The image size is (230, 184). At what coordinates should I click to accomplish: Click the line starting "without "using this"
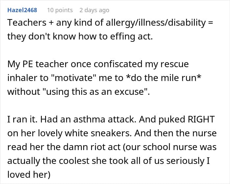coord(78,91)
